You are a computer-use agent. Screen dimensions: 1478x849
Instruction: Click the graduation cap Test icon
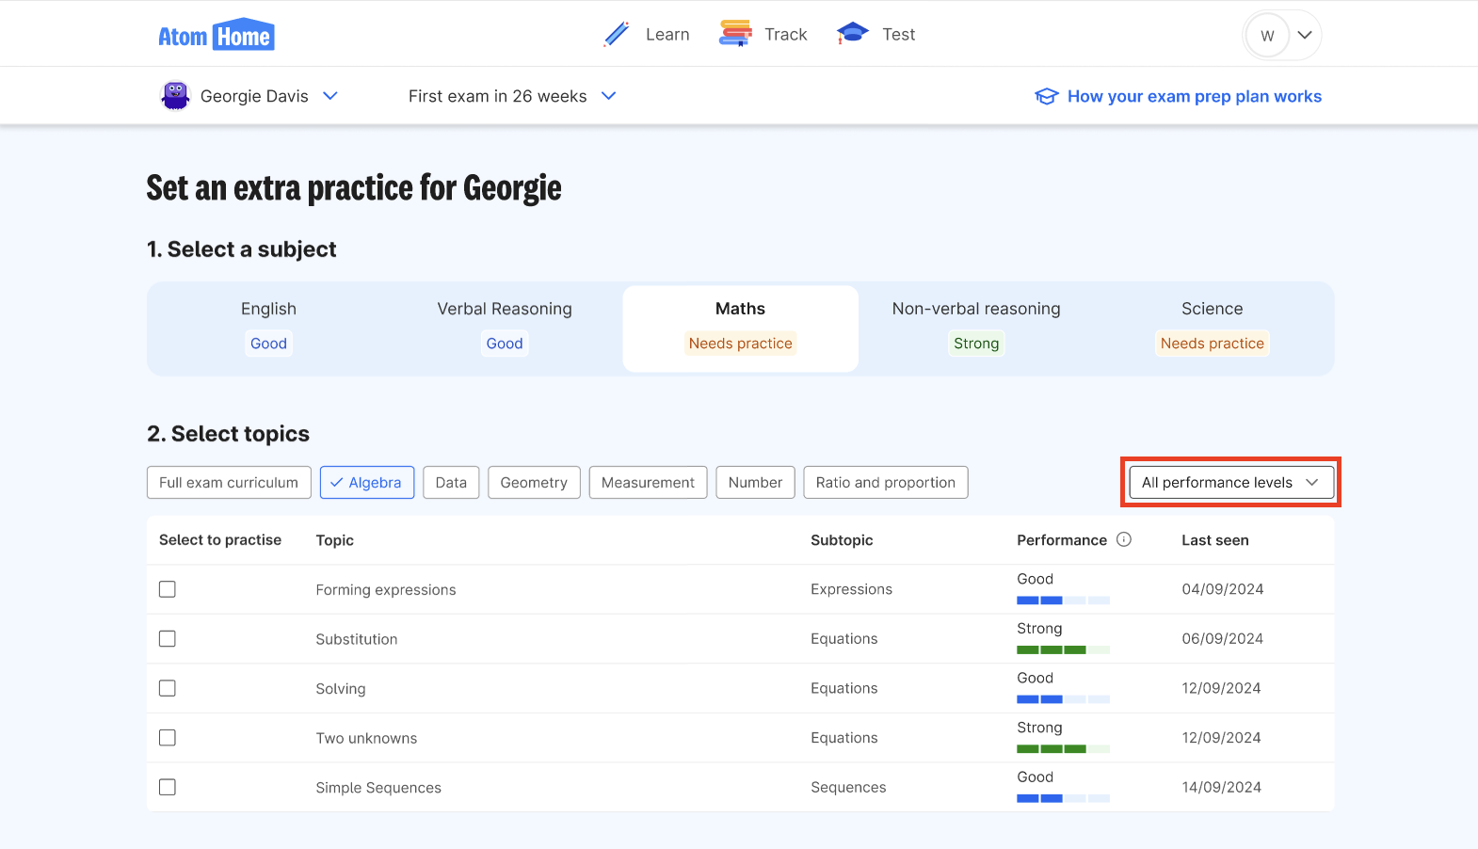pos(852,34)
